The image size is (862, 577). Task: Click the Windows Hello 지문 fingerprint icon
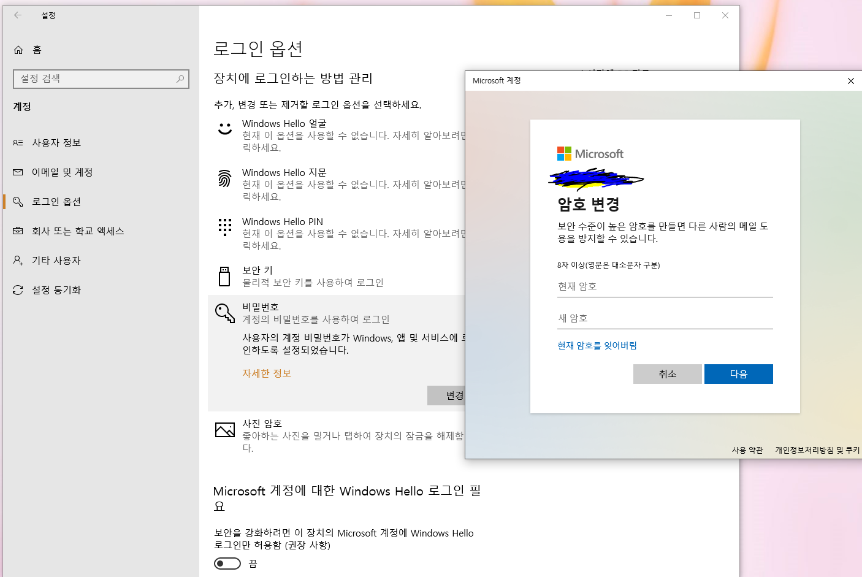(x=225, y=178)
